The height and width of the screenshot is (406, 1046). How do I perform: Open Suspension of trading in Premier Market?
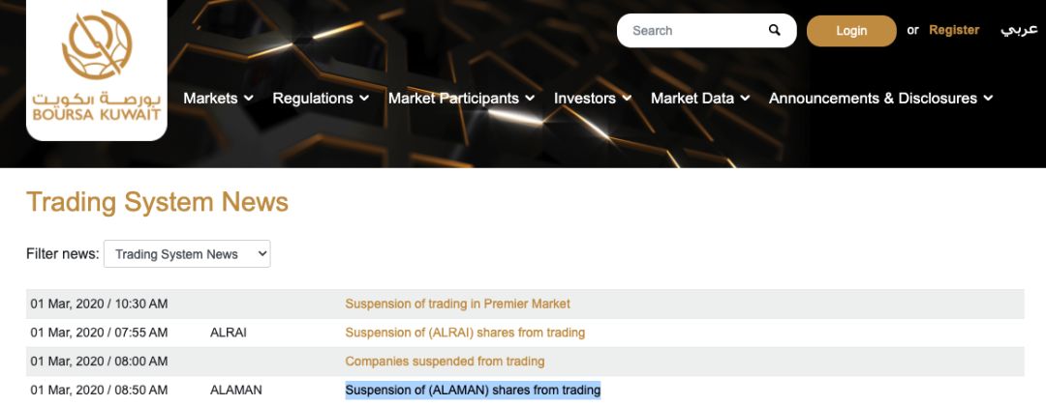click(458, 304)
